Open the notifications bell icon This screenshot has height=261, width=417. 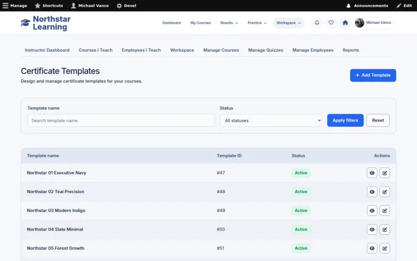point(317,23)
